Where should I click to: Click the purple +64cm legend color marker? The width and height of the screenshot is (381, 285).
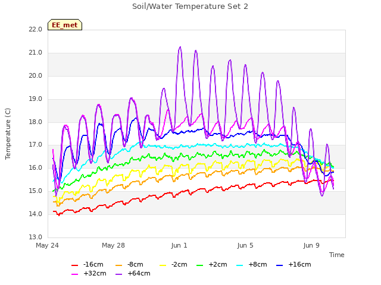pos(118,274)
